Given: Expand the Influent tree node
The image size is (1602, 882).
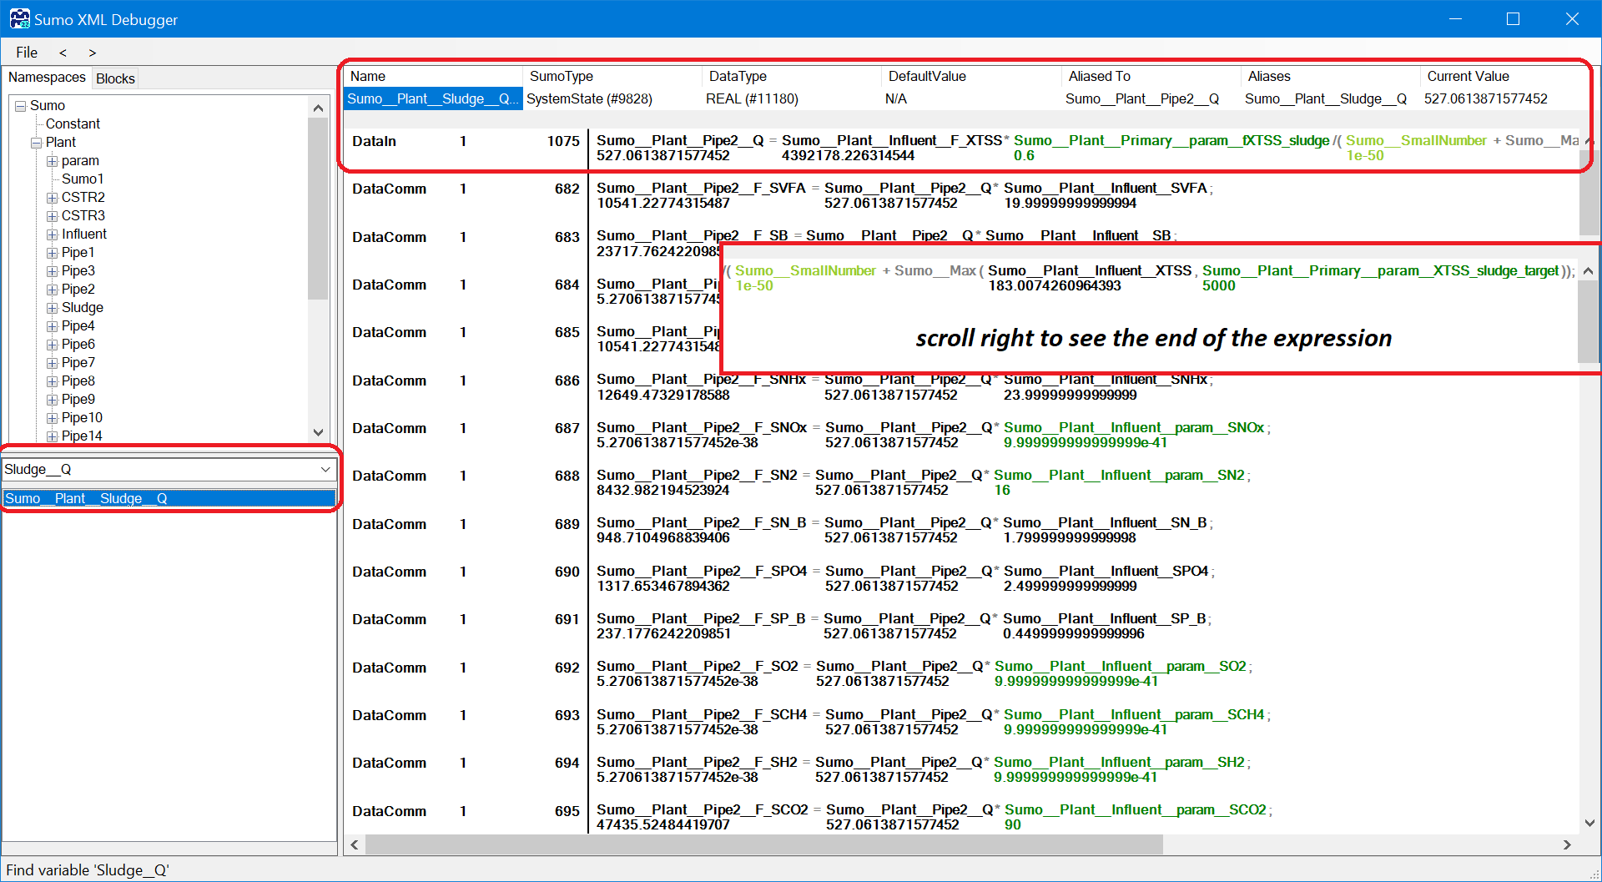Looking at the screenshot, I should pyautogui.click(x=53, y=234).
